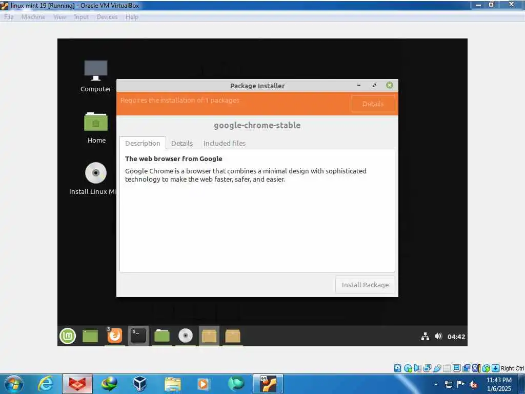Maximize the Package Installer window
Screen dimensions: 525x394
(x=374, y=86)
